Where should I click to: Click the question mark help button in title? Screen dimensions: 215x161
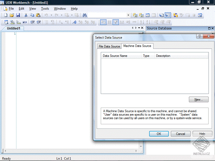click(x=200, y=36)
